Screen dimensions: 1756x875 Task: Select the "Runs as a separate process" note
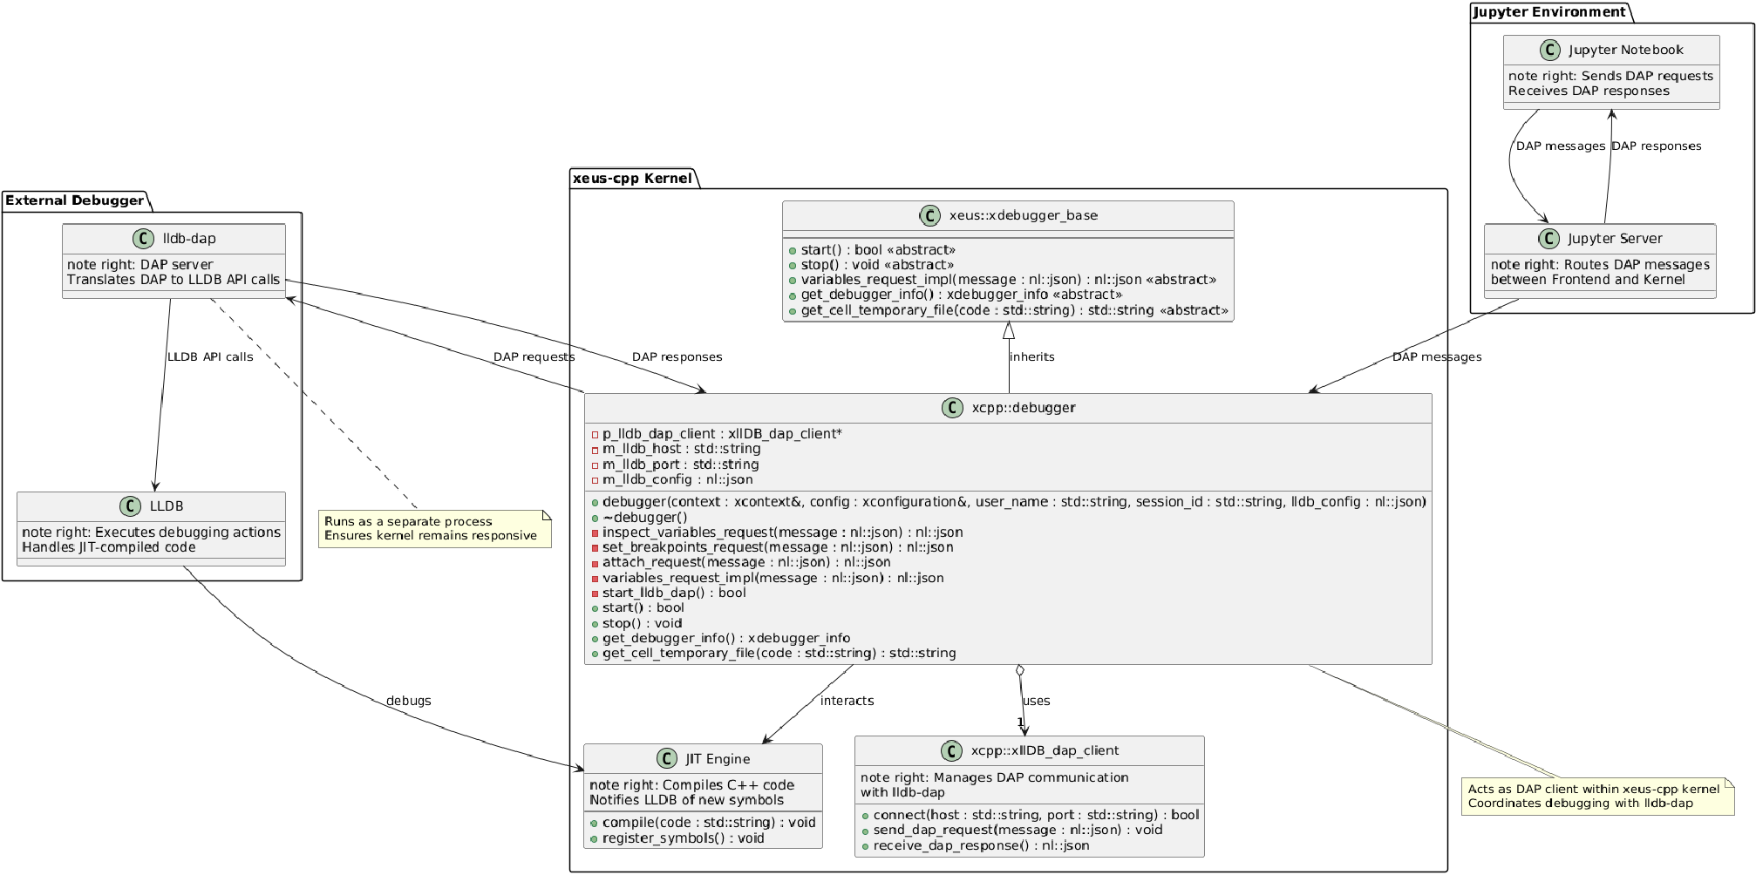[435, 528]
